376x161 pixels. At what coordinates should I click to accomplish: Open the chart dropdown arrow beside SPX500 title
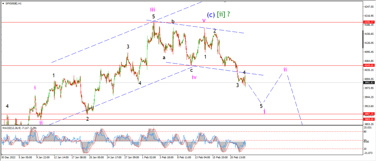4,4
